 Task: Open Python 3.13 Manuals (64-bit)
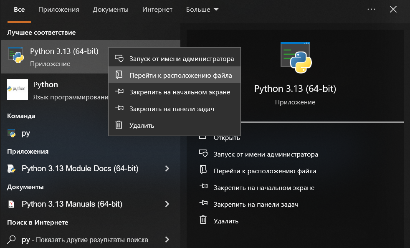[72, 204]
